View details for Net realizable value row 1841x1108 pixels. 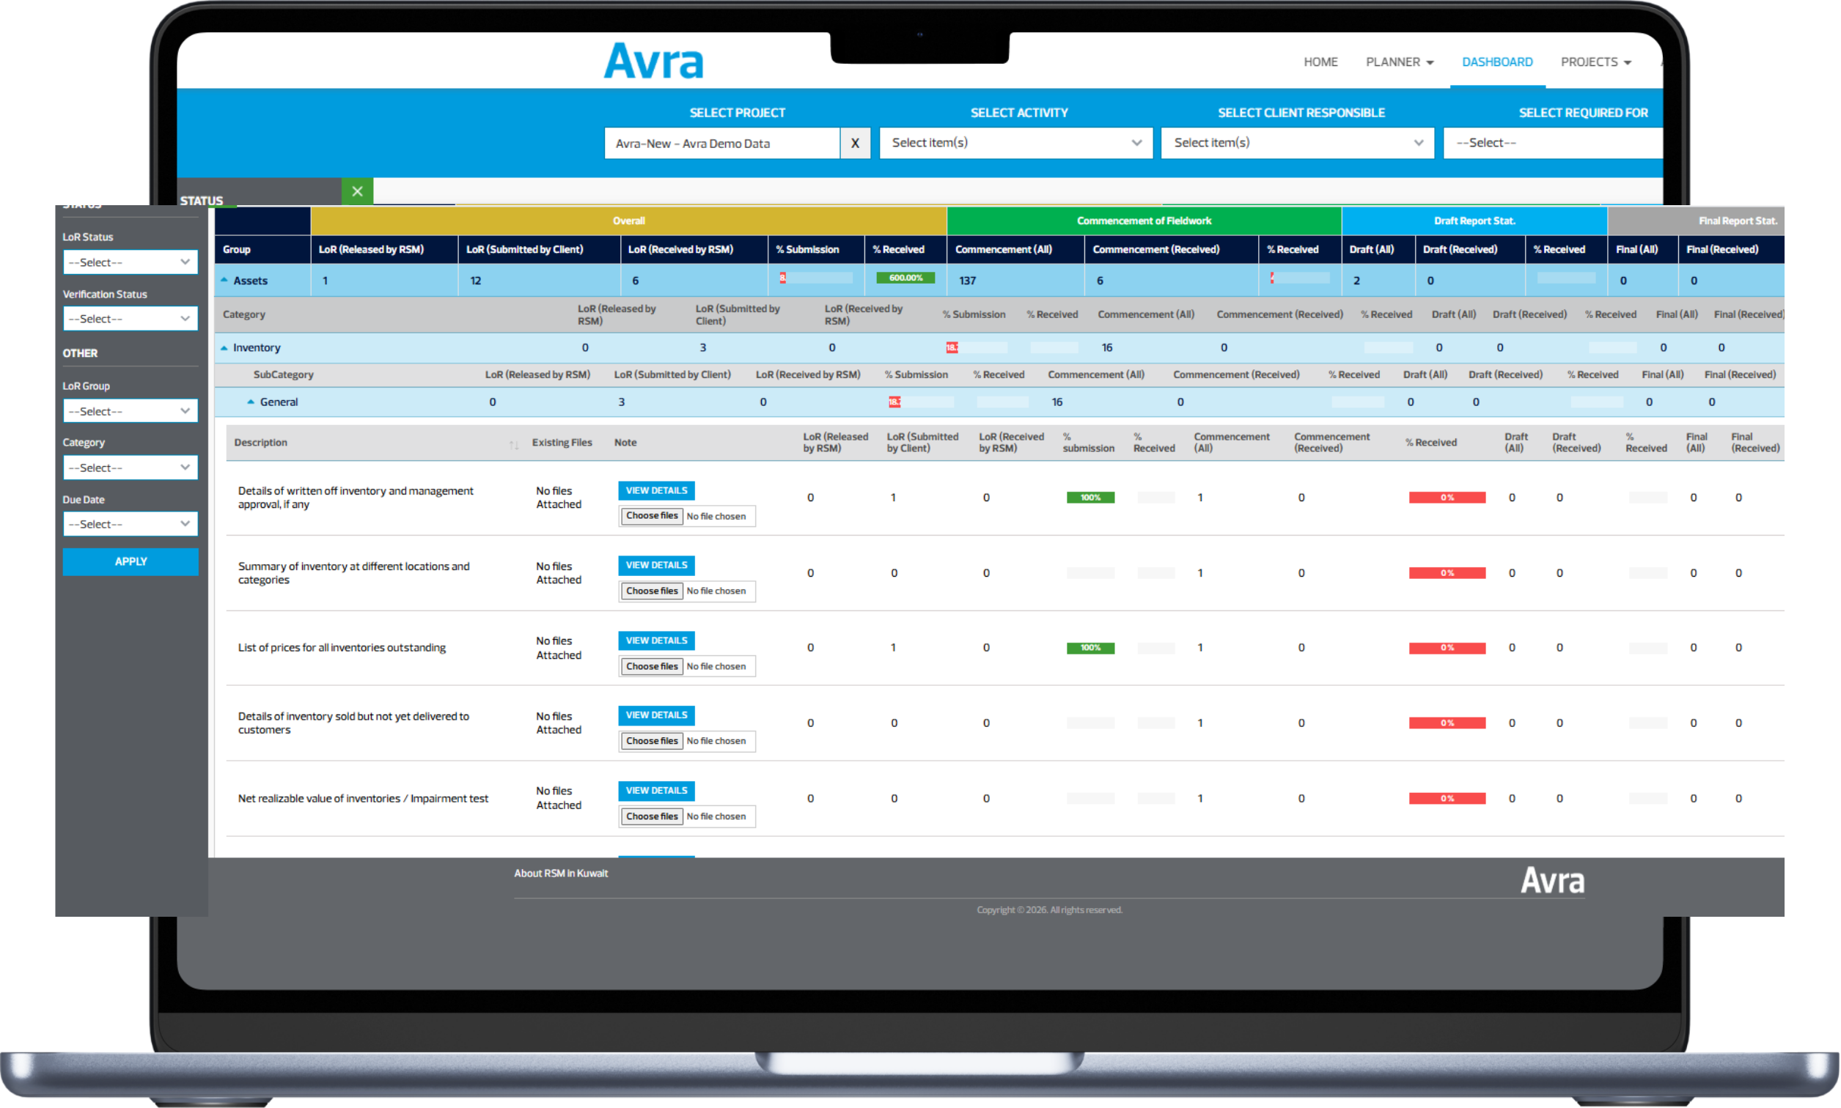tap(656, 791)
